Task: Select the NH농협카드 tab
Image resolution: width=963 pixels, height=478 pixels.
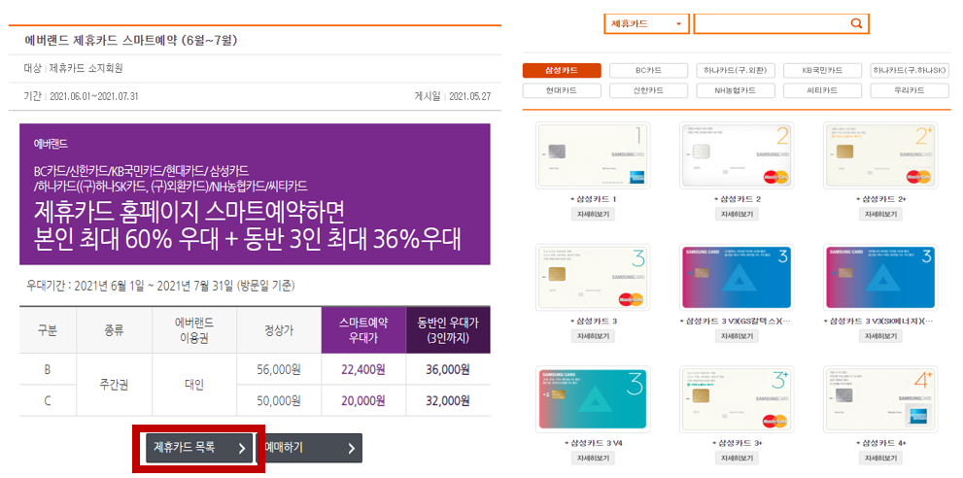Action: [736, 90]
